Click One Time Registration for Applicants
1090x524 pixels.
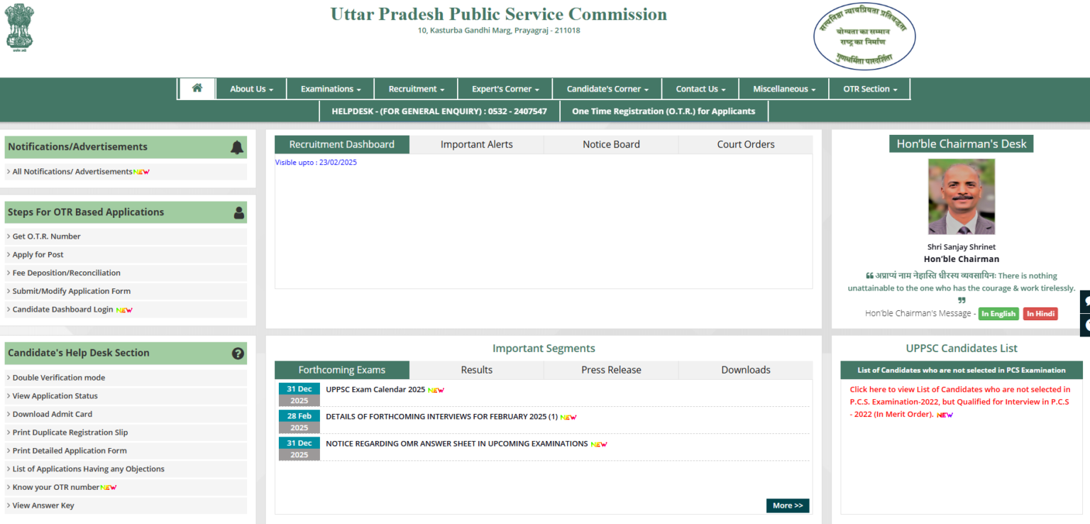pyautogui.click(x=664, y=111)
